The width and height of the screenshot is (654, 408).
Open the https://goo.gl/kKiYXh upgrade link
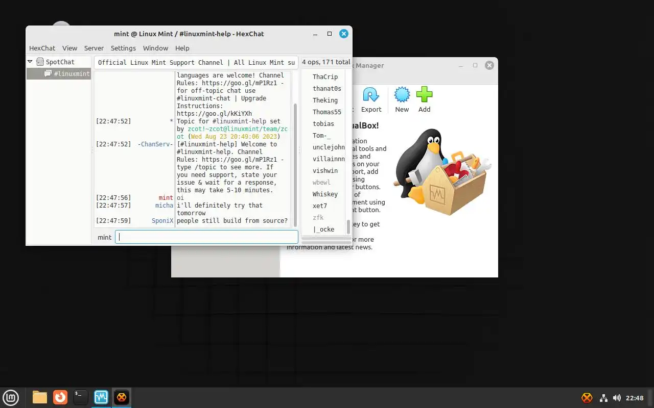click(x=214, y=114)
